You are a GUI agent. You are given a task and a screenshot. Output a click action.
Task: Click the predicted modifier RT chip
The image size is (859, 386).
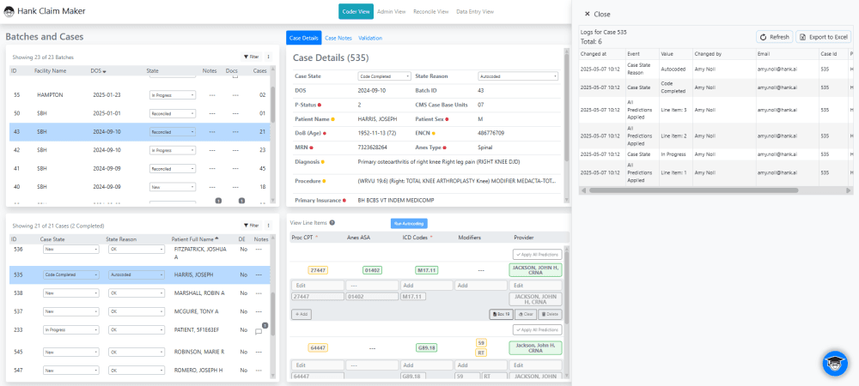tap(482, 353)
